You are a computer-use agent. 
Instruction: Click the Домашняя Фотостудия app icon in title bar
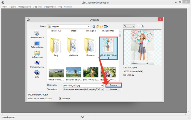(3, 2)
